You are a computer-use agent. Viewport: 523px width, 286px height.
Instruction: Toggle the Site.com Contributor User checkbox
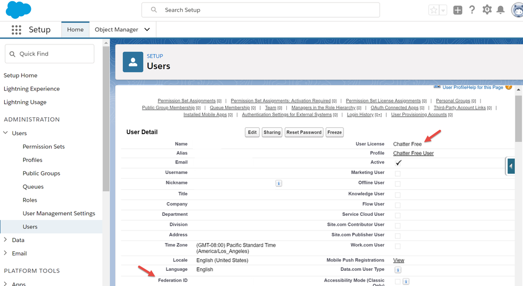pyautogui.click(x=397, y=226)
